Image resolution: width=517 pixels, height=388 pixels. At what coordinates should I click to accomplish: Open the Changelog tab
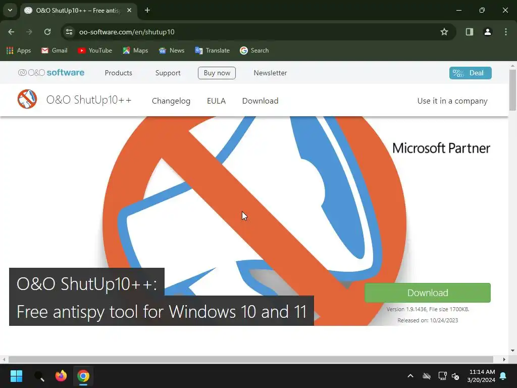(x=171, y=101)
